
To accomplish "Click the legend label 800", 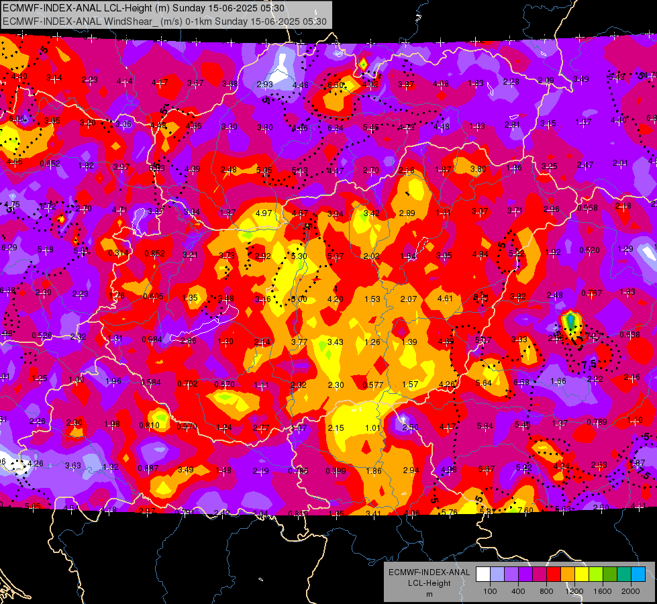I will tap(546, 591).
